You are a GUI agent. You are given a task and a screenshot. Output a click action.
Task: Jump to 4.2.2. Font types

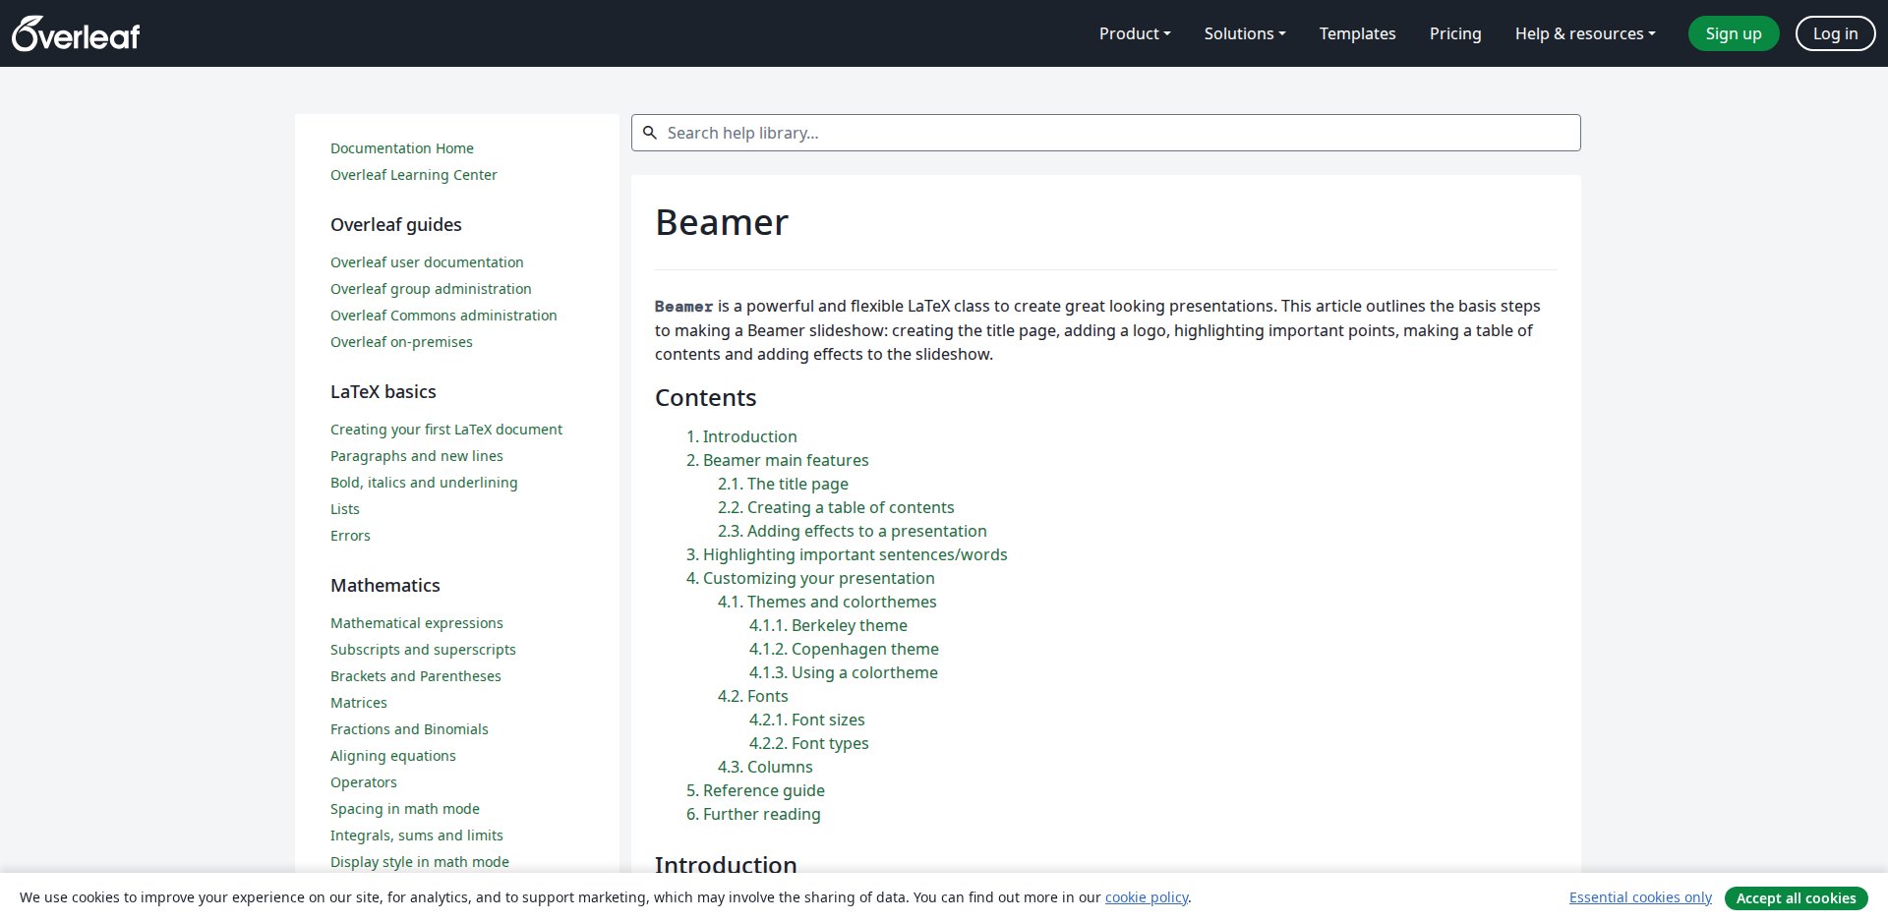[809, 743]
